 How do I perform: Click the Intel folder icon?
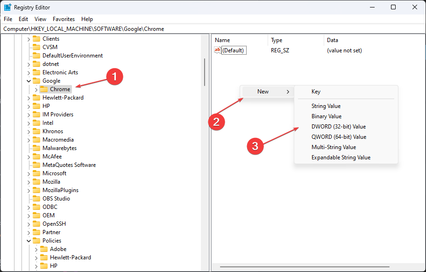36,123
